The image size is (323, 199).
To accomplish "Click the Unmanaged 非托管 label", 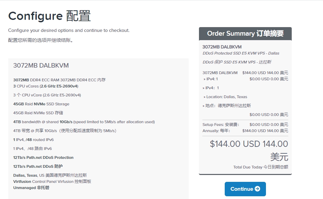I will click(x=31, y=188).
